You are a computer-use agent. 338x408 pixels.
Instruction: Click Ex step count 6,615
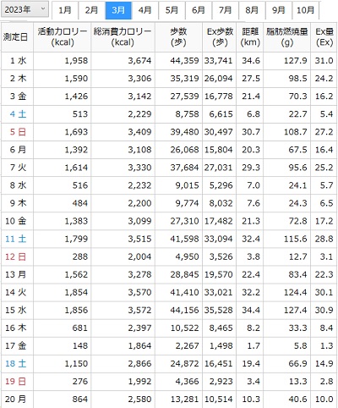point(221,114)
